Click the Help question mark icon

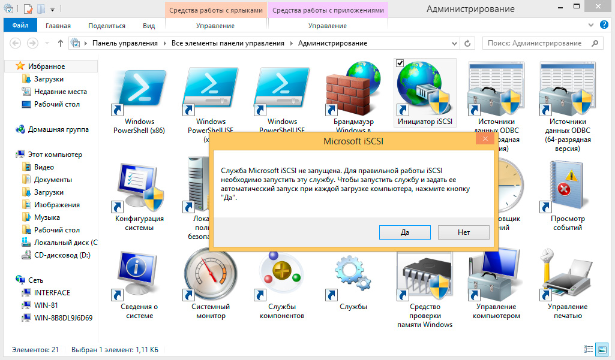tap(604, 25)
